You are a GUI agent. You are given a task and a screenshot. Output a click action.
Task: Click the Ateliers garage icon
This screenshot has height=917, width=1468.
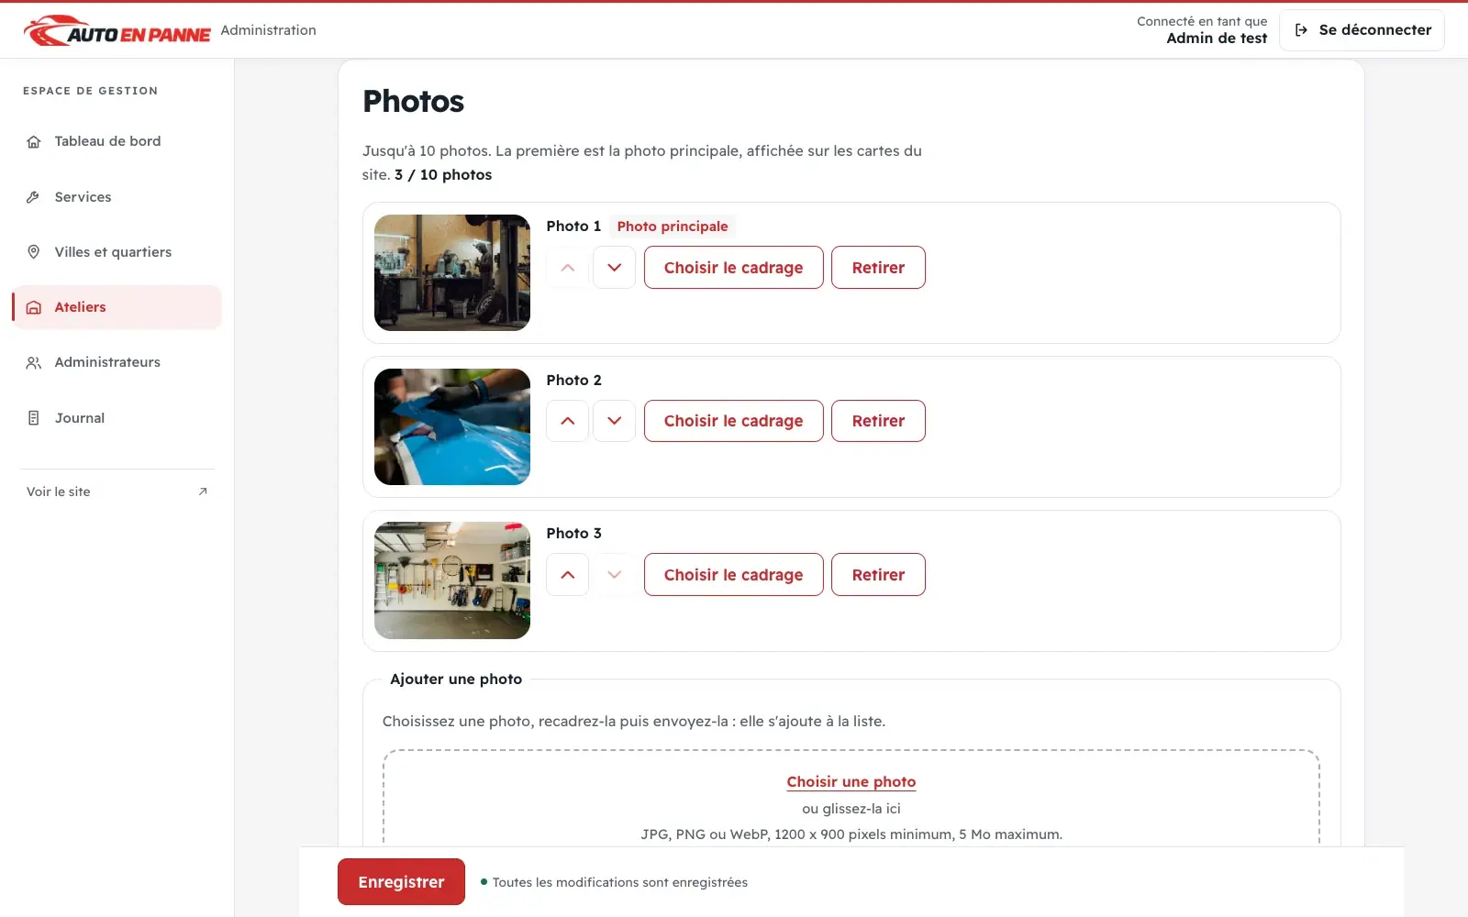(x=34, y=307)
